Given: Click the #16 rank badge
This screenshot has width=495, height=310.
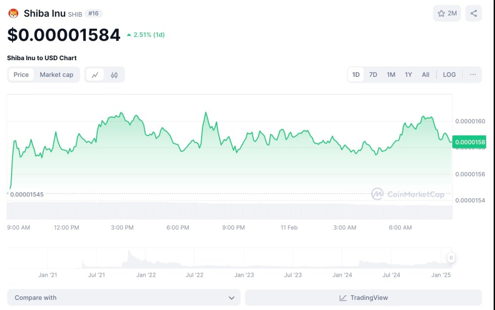Looking at the screenshot, I should 93,14.
